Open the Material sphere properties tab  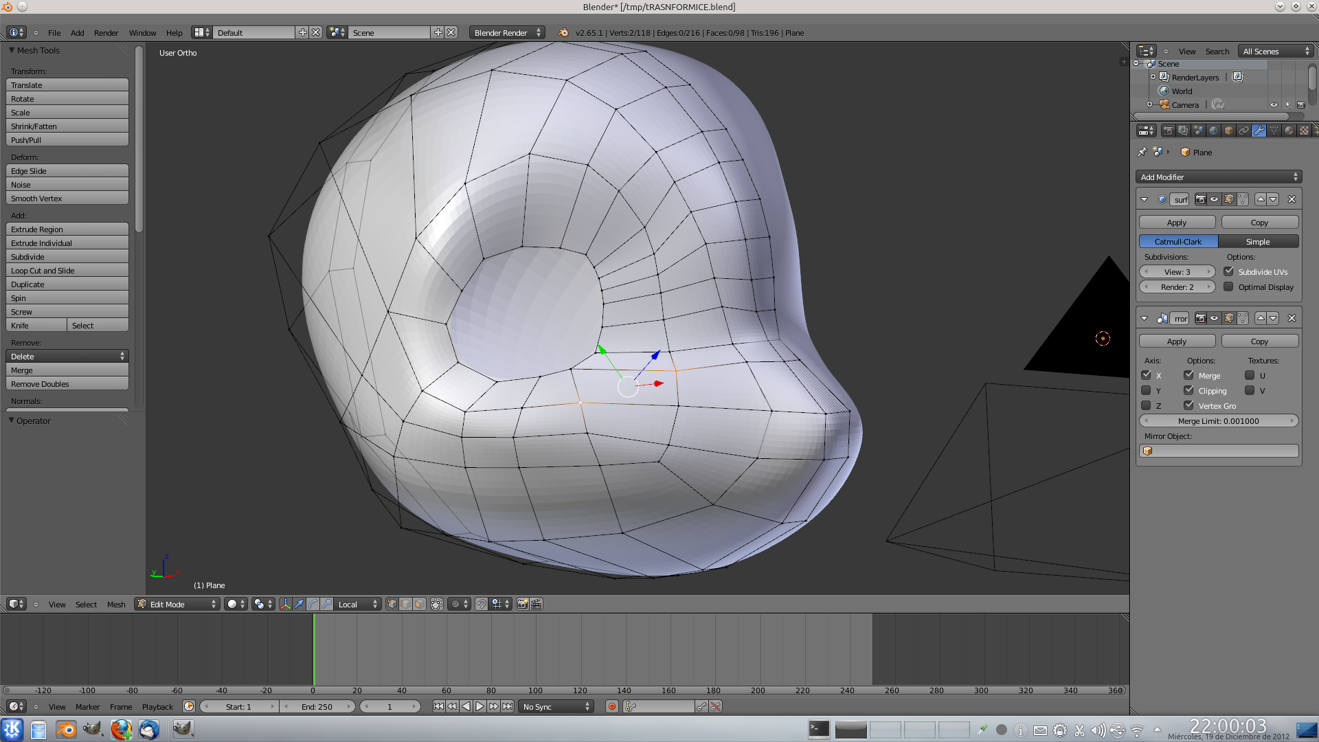1289,131
